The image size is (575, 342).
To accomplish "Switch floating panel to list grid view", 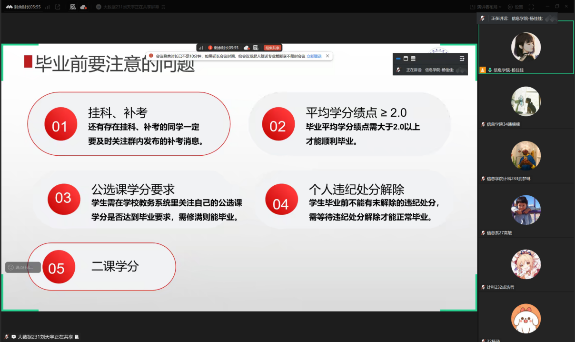I will (413, 59).
